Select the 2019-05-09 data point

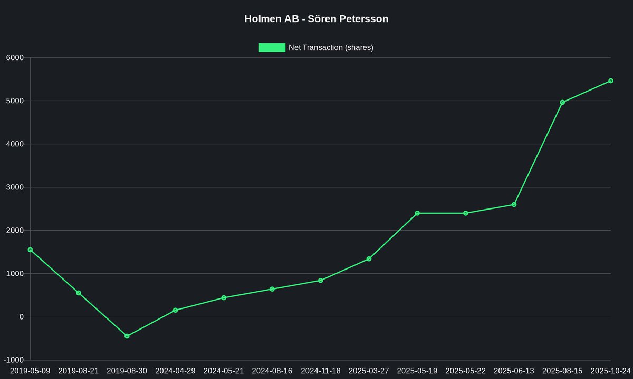coord(30,250)
